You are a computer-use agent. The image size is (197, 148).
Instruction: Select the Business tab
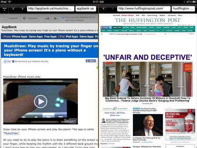click(x=166, y=27)
